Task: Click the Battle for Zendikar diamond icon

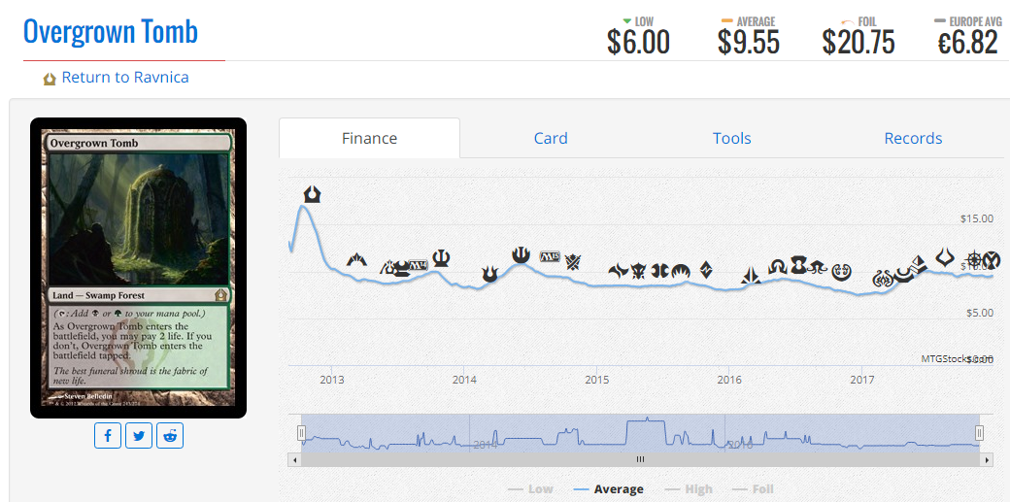Action: [706, 269]
